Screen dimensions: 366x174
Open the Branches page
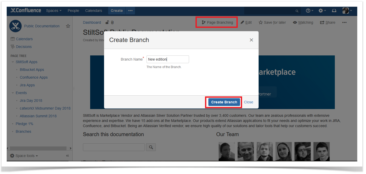[23, 131]
